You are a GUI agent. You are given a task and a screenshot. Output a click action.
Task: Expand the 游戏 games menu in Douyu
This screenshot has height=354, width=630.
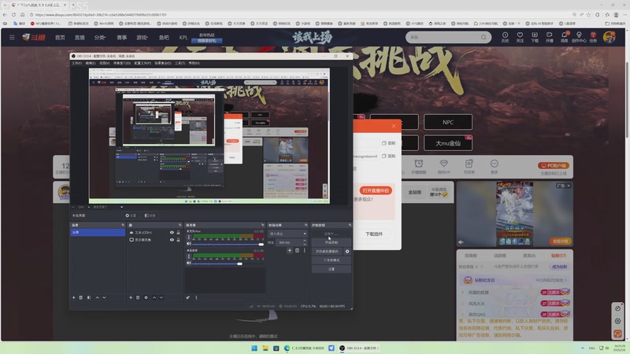pyautogui.click(x=142, y=37)
